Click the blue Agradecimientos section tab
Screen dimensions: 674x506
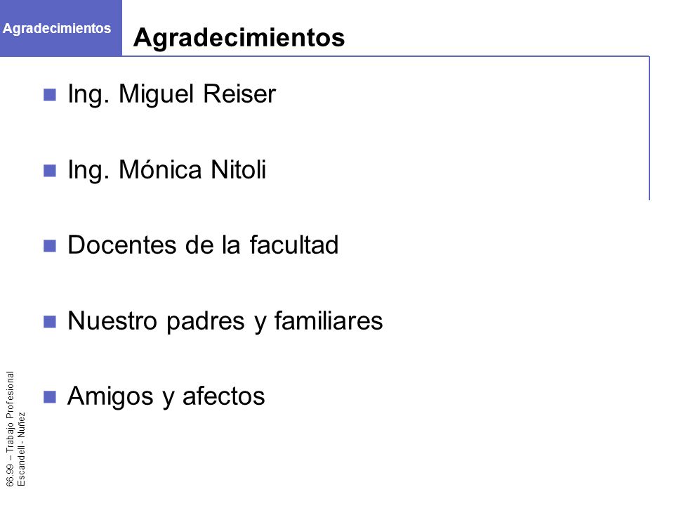(60, 28)
